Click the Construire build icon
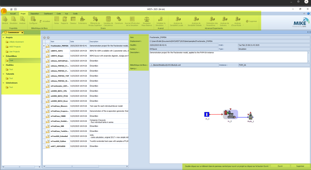 click(x=119, y=20)
